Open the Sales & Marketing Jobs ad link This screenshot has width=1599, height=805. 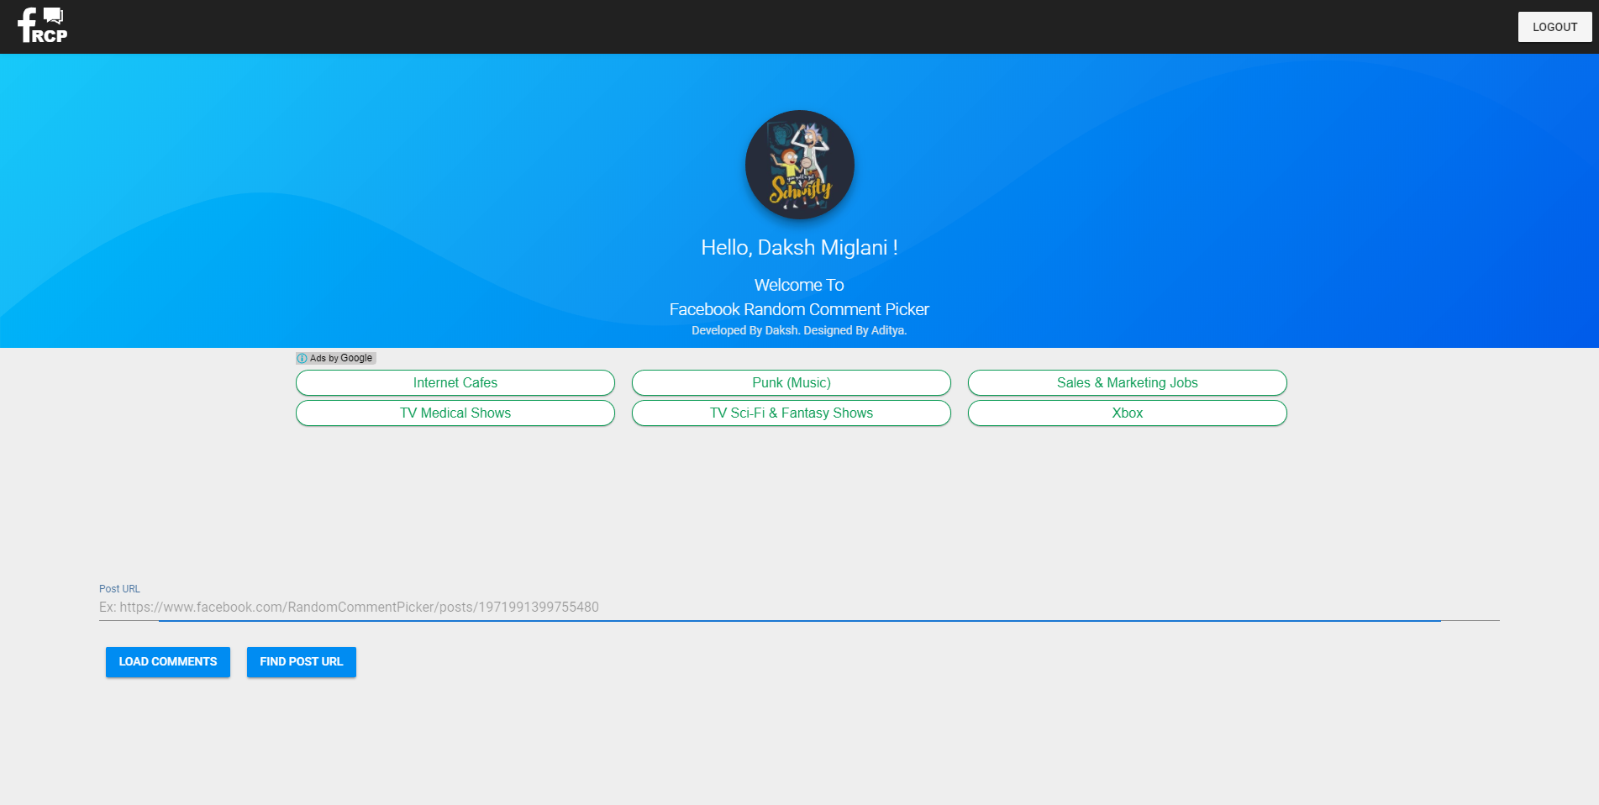1128,382
